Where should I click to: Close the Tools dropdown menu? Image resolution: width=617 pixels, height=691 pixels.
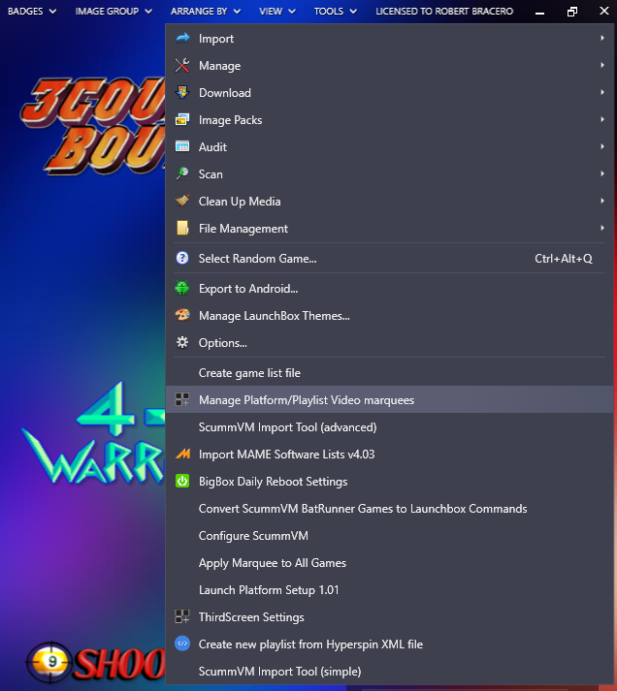pos(336,11)
